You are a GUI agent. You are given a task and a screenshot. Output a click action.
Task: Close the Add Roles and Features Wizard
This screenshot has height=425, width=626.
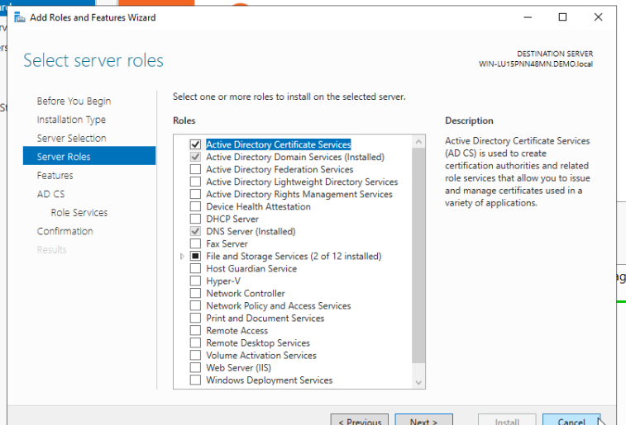[598, 17]
